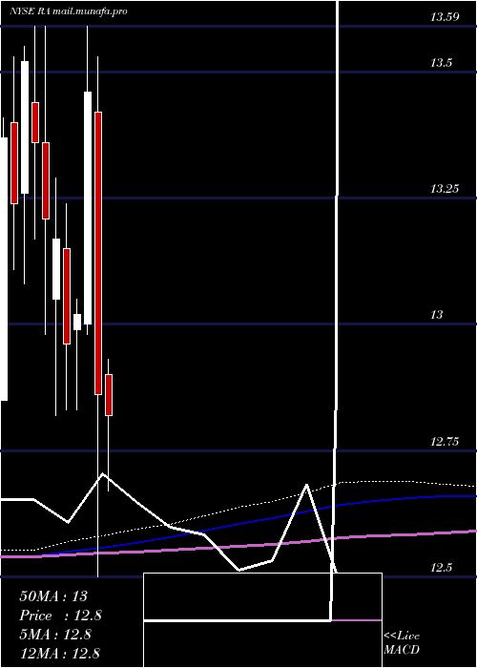
Task: Click the Price : 12.8 readout
Action: point(60,616)
